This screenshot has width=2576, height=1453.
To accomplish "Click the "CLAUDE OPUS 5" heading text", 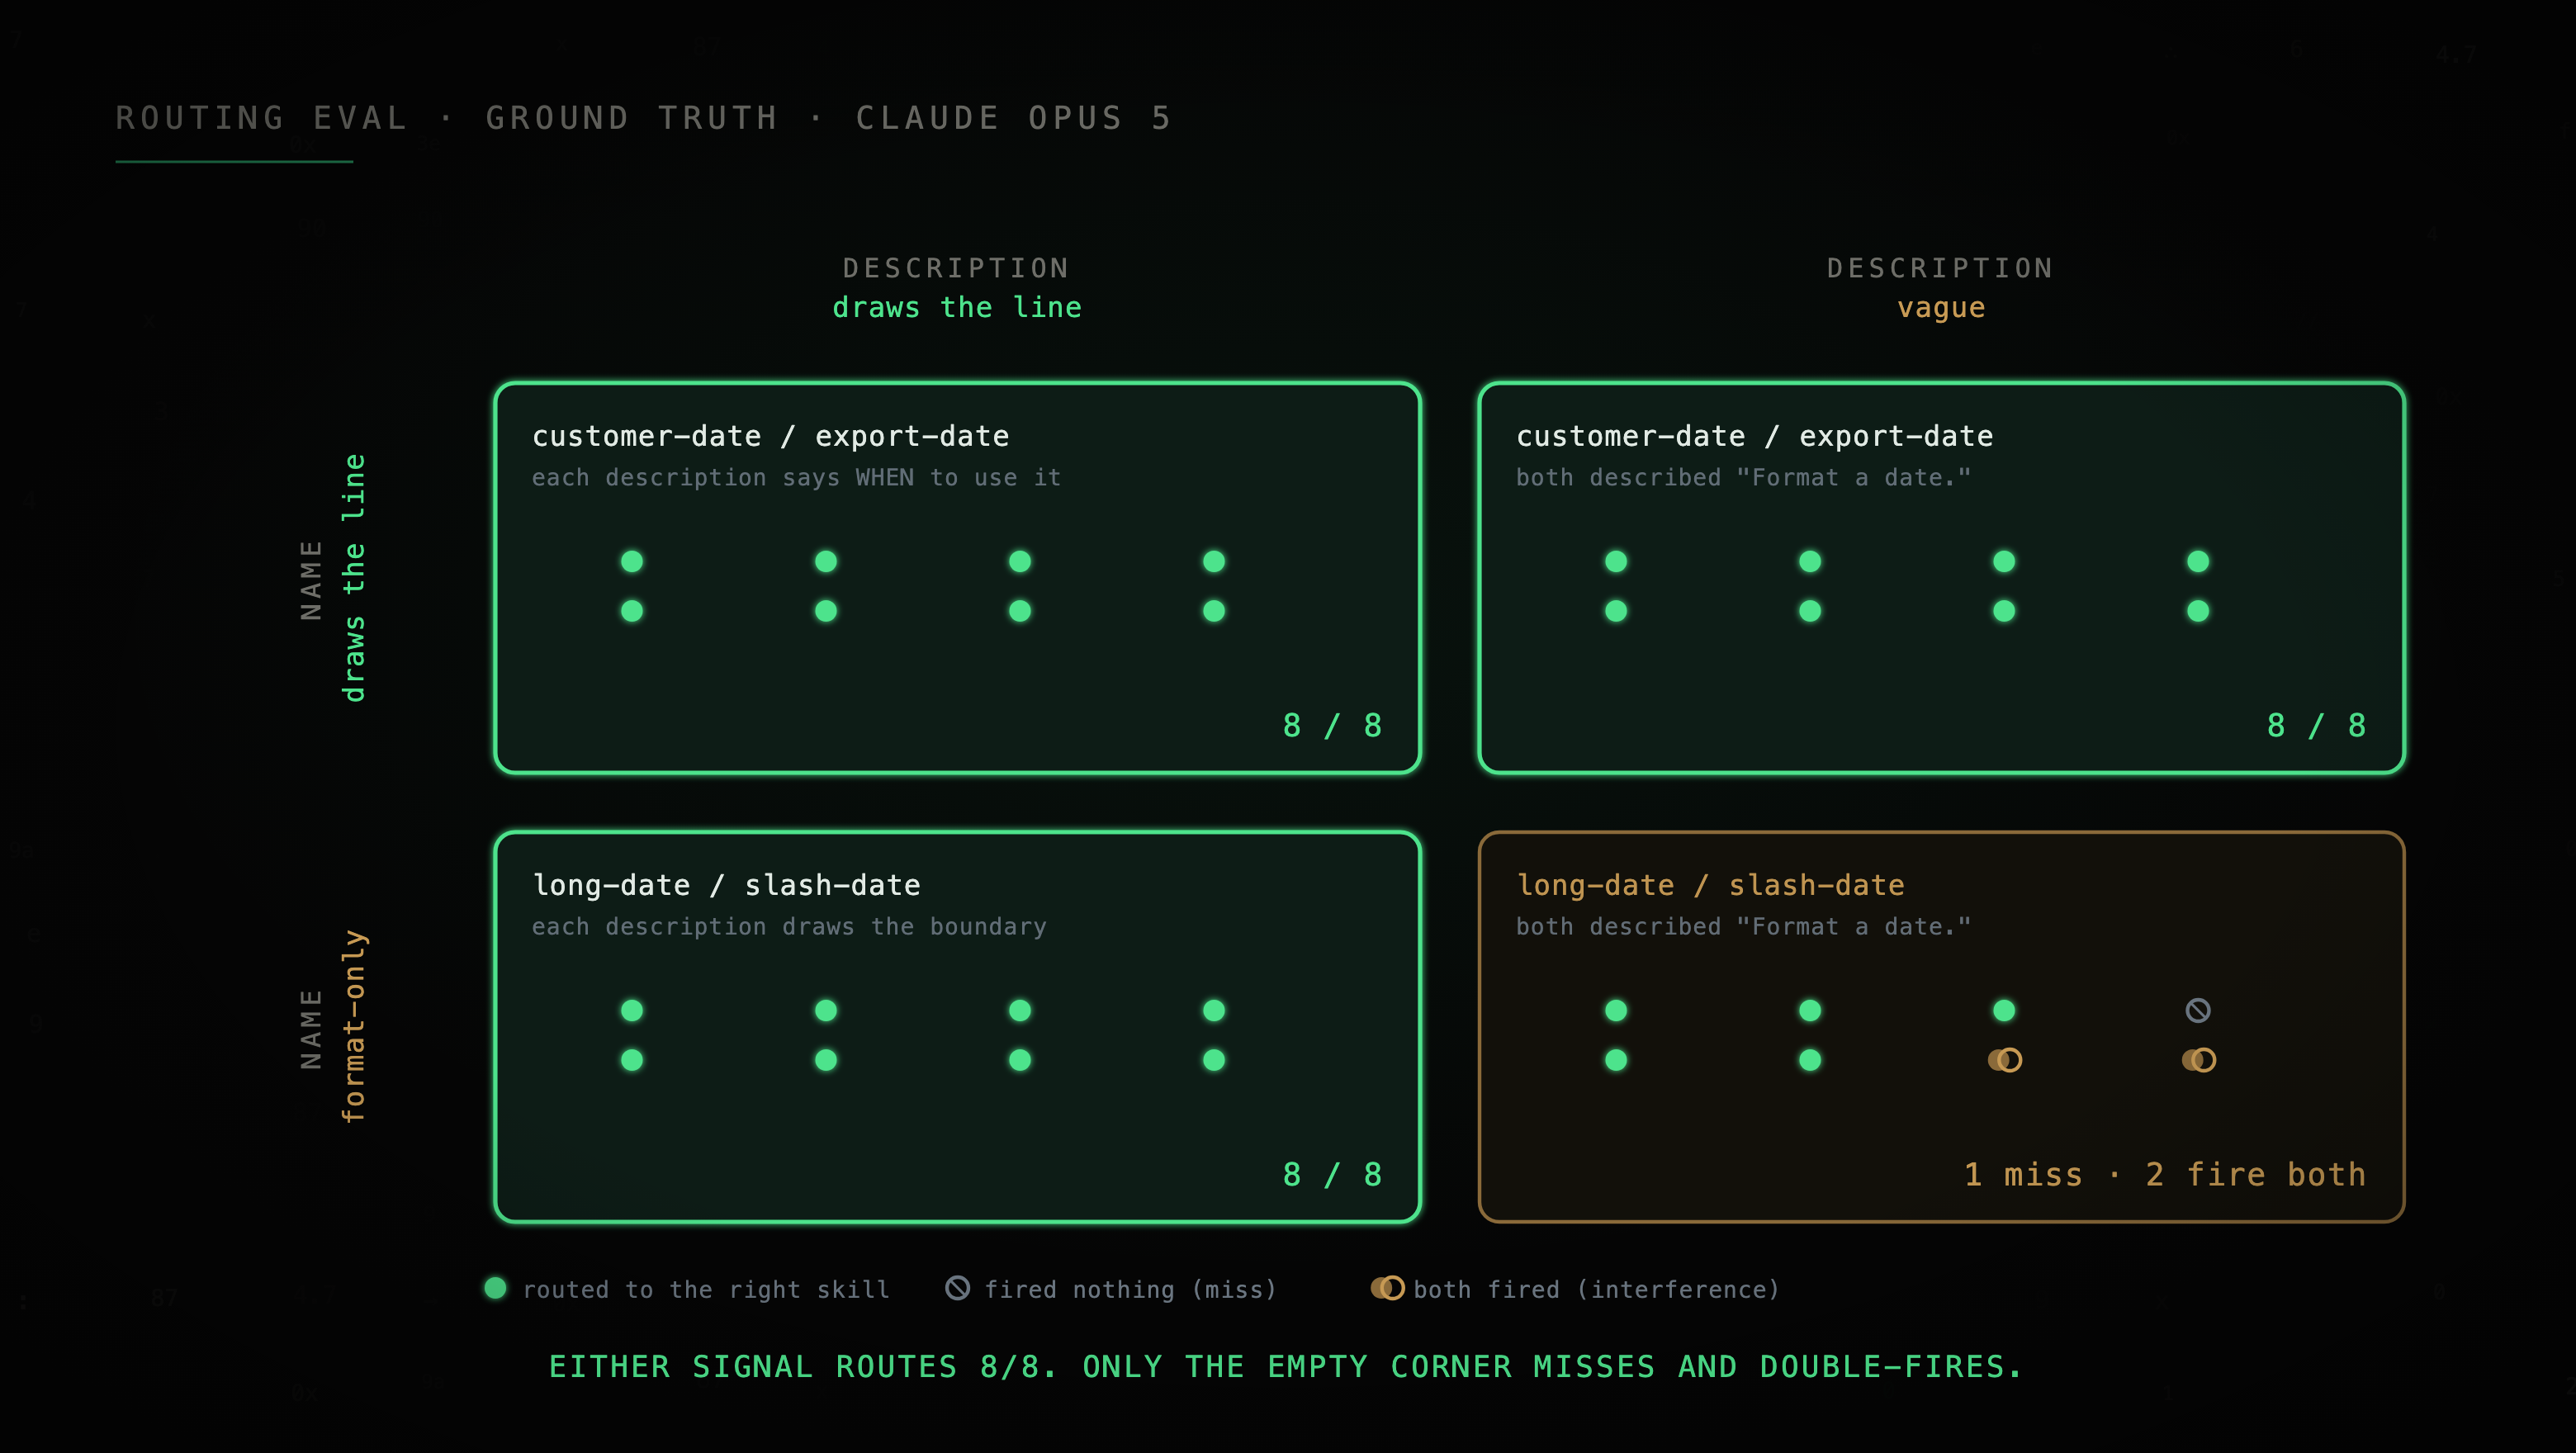I will tap(1013, 118).
